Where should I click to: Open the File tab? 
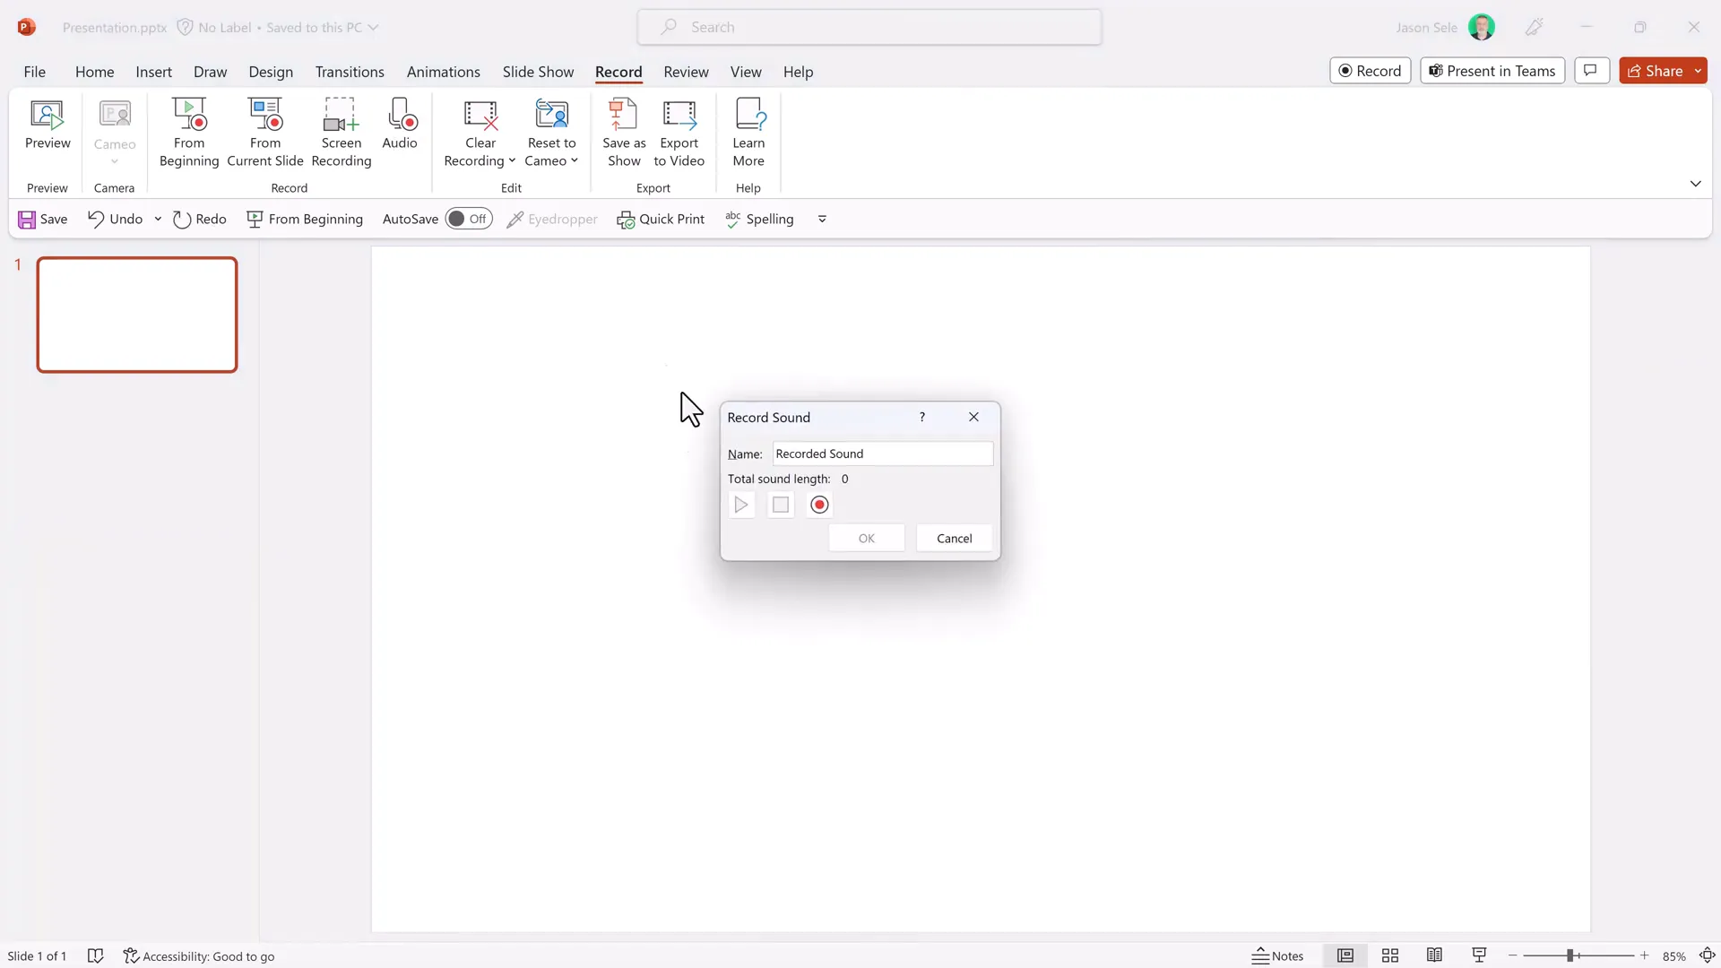[x=35, y=72]
